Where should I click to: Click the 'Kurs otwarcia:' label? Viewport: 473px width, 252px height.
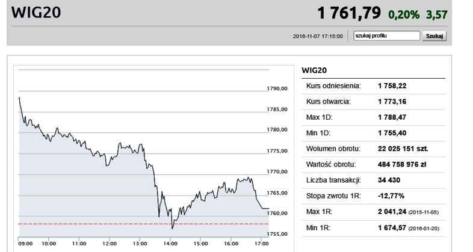point(329,102)
